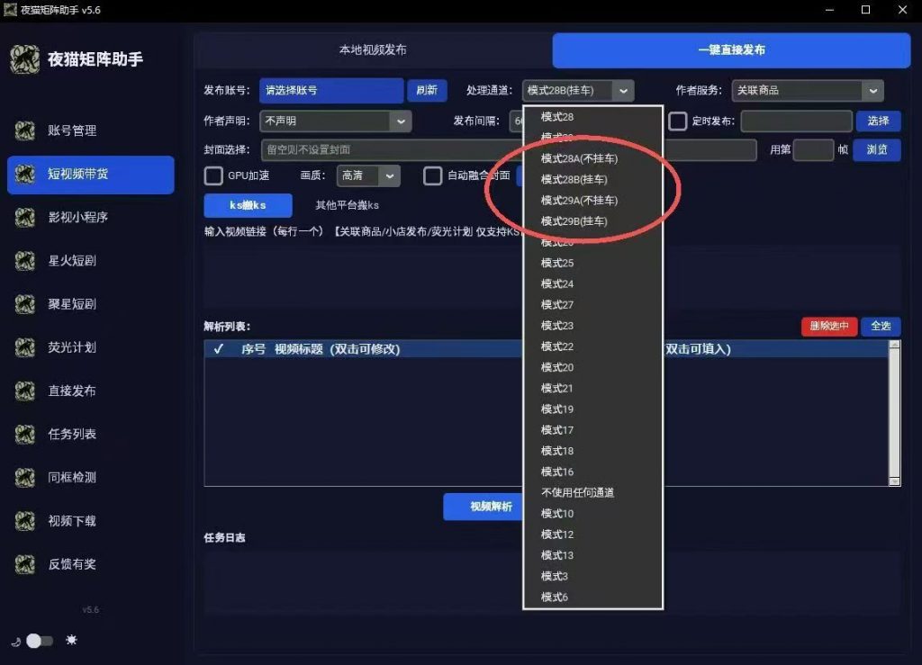Switch to the 一键直接发布 tab
This screenshot has width=922, height=665.
pyautogui.click(x=731, y=49)
